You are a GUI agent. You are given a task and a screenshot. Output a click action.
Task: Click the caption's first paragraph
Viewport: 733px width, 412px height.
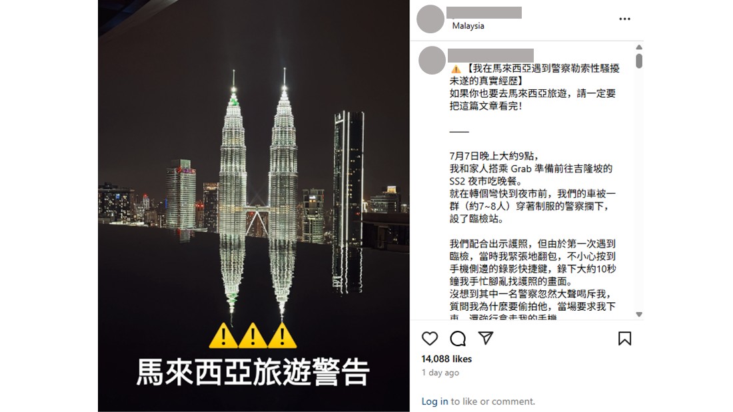pyautogui.click(x=534, y=87)
